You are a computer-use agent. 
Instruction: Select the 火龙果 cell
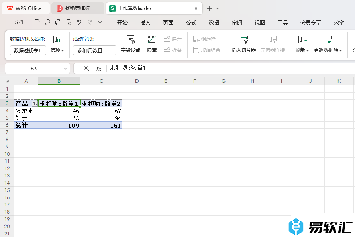26,111
